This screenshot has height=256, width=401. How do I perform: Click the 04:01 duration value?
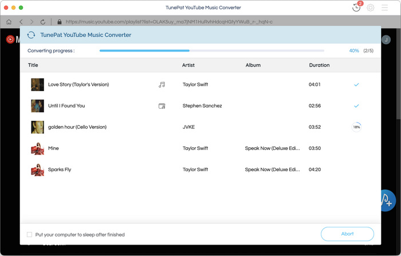[314, 85]
